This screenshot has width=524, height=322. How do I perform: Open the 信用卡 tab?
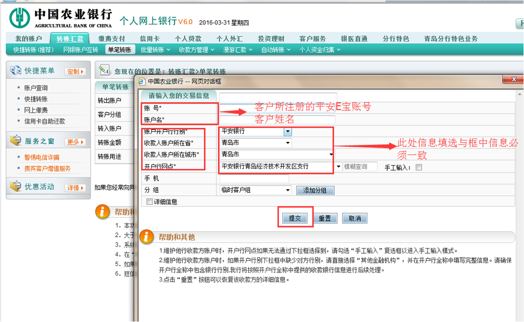point(150,39)
